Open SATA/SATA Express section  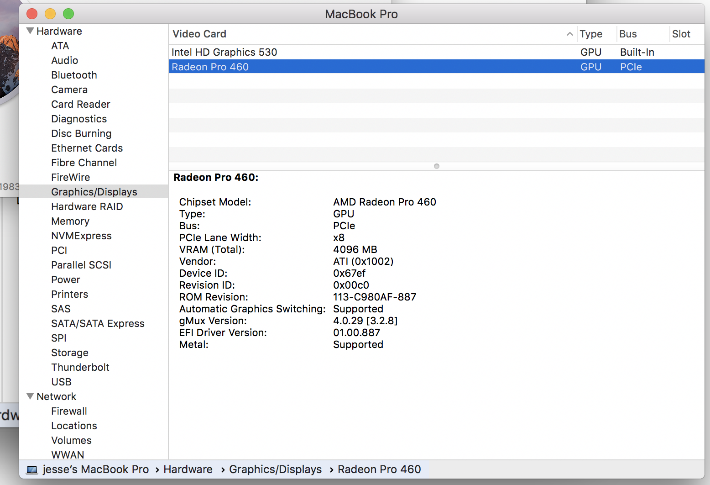pyautogui.click(x=98, y=323)
